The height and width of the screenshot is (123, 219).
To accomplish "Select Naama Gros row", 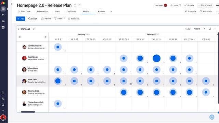I will tap(33, 92).
